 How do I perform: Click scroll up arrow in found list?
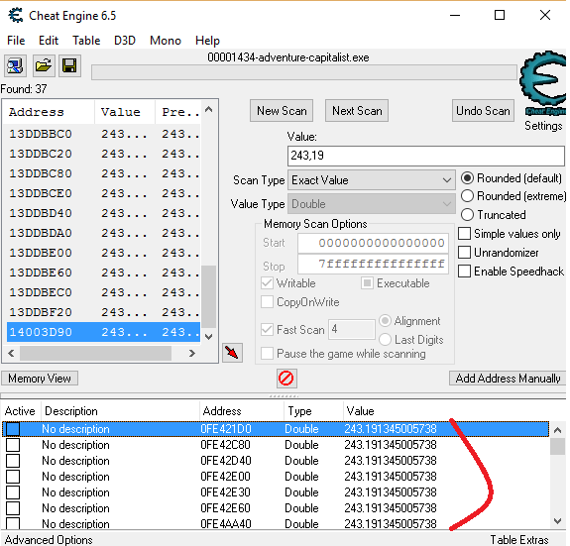click(x=208, y=109)
